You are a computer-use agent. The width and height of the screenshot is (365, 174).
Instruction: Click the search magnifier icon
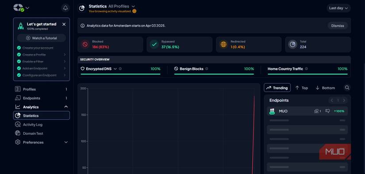click(347, 87)
